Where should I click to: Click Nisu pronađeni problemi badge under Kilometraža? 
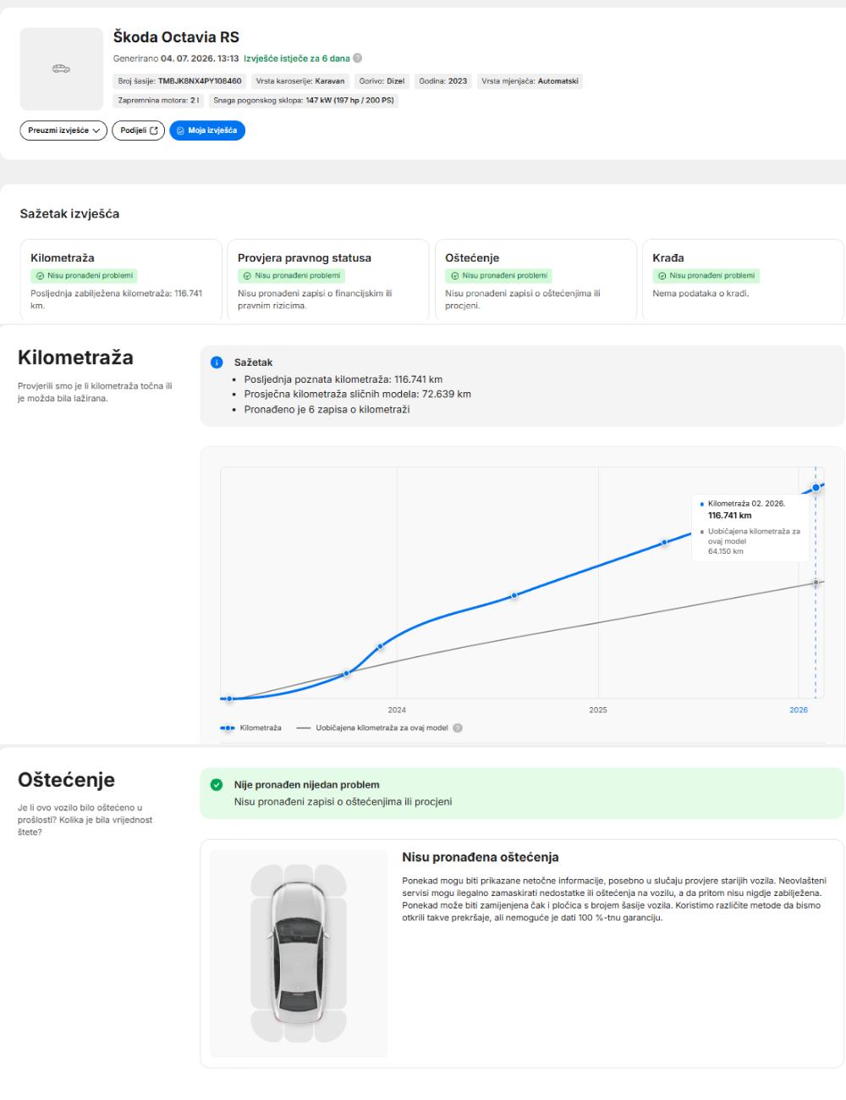[x=84, y=276]
